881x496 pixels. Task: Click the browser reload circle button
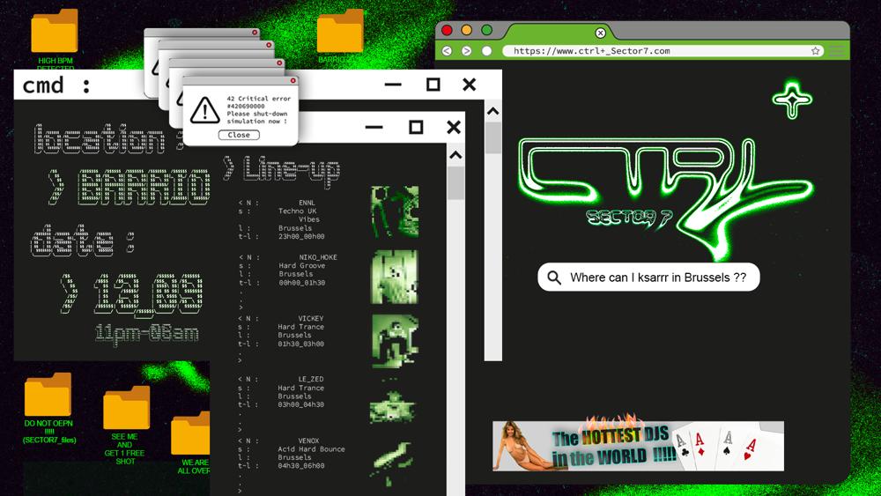pos(486,51)
